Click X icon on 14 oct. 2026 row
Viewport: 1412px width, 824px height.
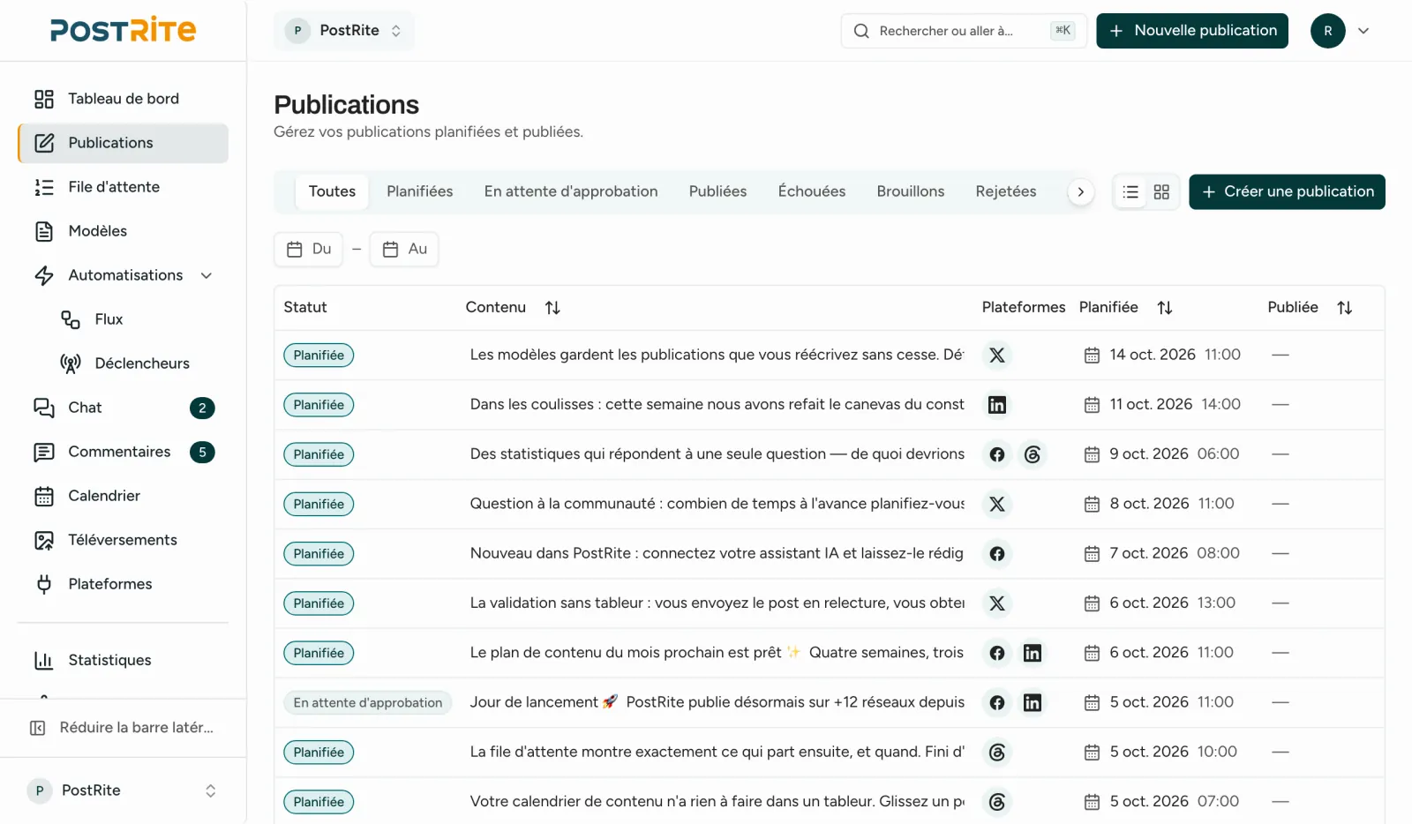coord(997,355)
